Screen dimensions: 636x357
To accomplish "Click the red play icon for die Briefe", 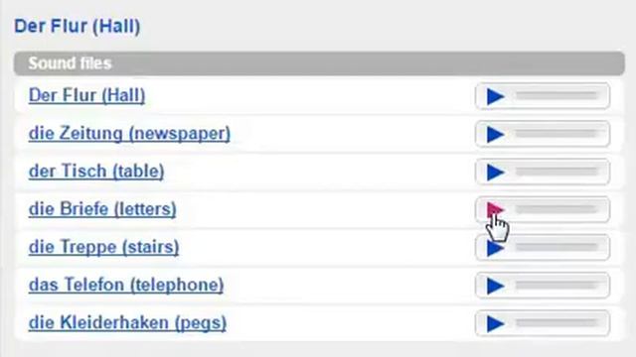I will pyautogui.click(x=495, y=209).
